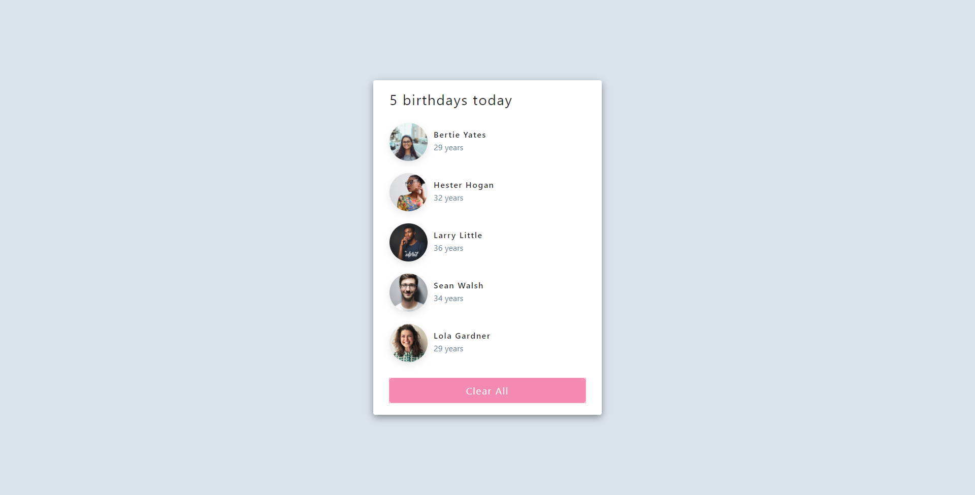Click the gray page background outside the card
The width and height of the screenshot is (975, 495).
click(x=203, y=254)
